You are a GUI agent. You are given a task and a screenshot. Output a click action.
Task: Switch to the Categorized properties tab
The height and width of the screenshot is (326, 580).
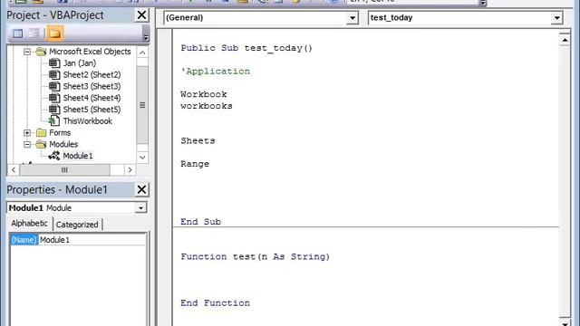[x=77, y=225]
